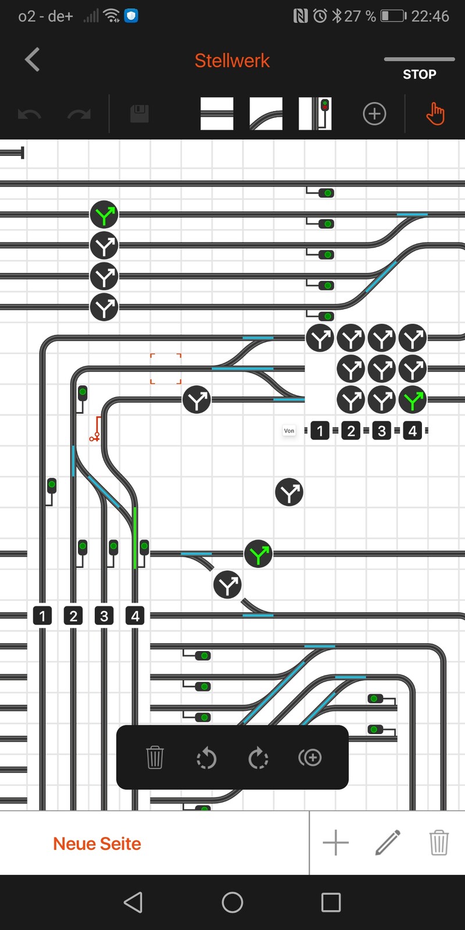Screen dimensions: 465x930
Task: Delete page with bottom trash icon
Action: tap(439, 842)
